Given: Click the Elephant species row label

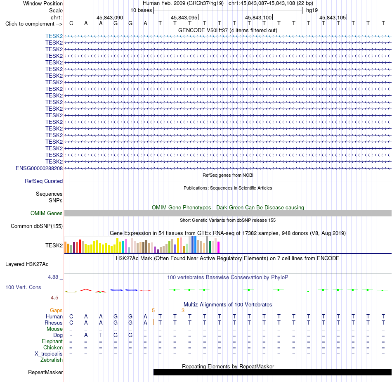Looking at the screenshot, I should pyautogui.click(x=52, y=341).
